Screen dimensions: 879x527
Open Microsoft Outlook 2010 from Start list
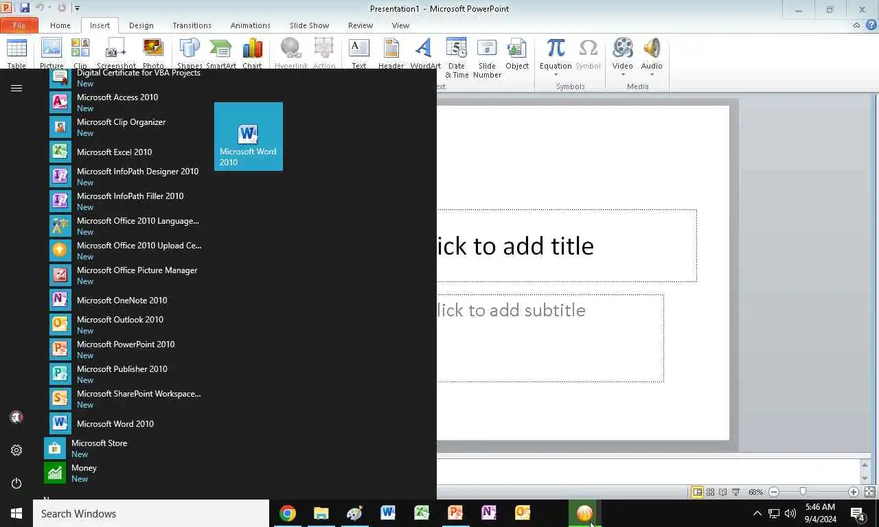126,325
